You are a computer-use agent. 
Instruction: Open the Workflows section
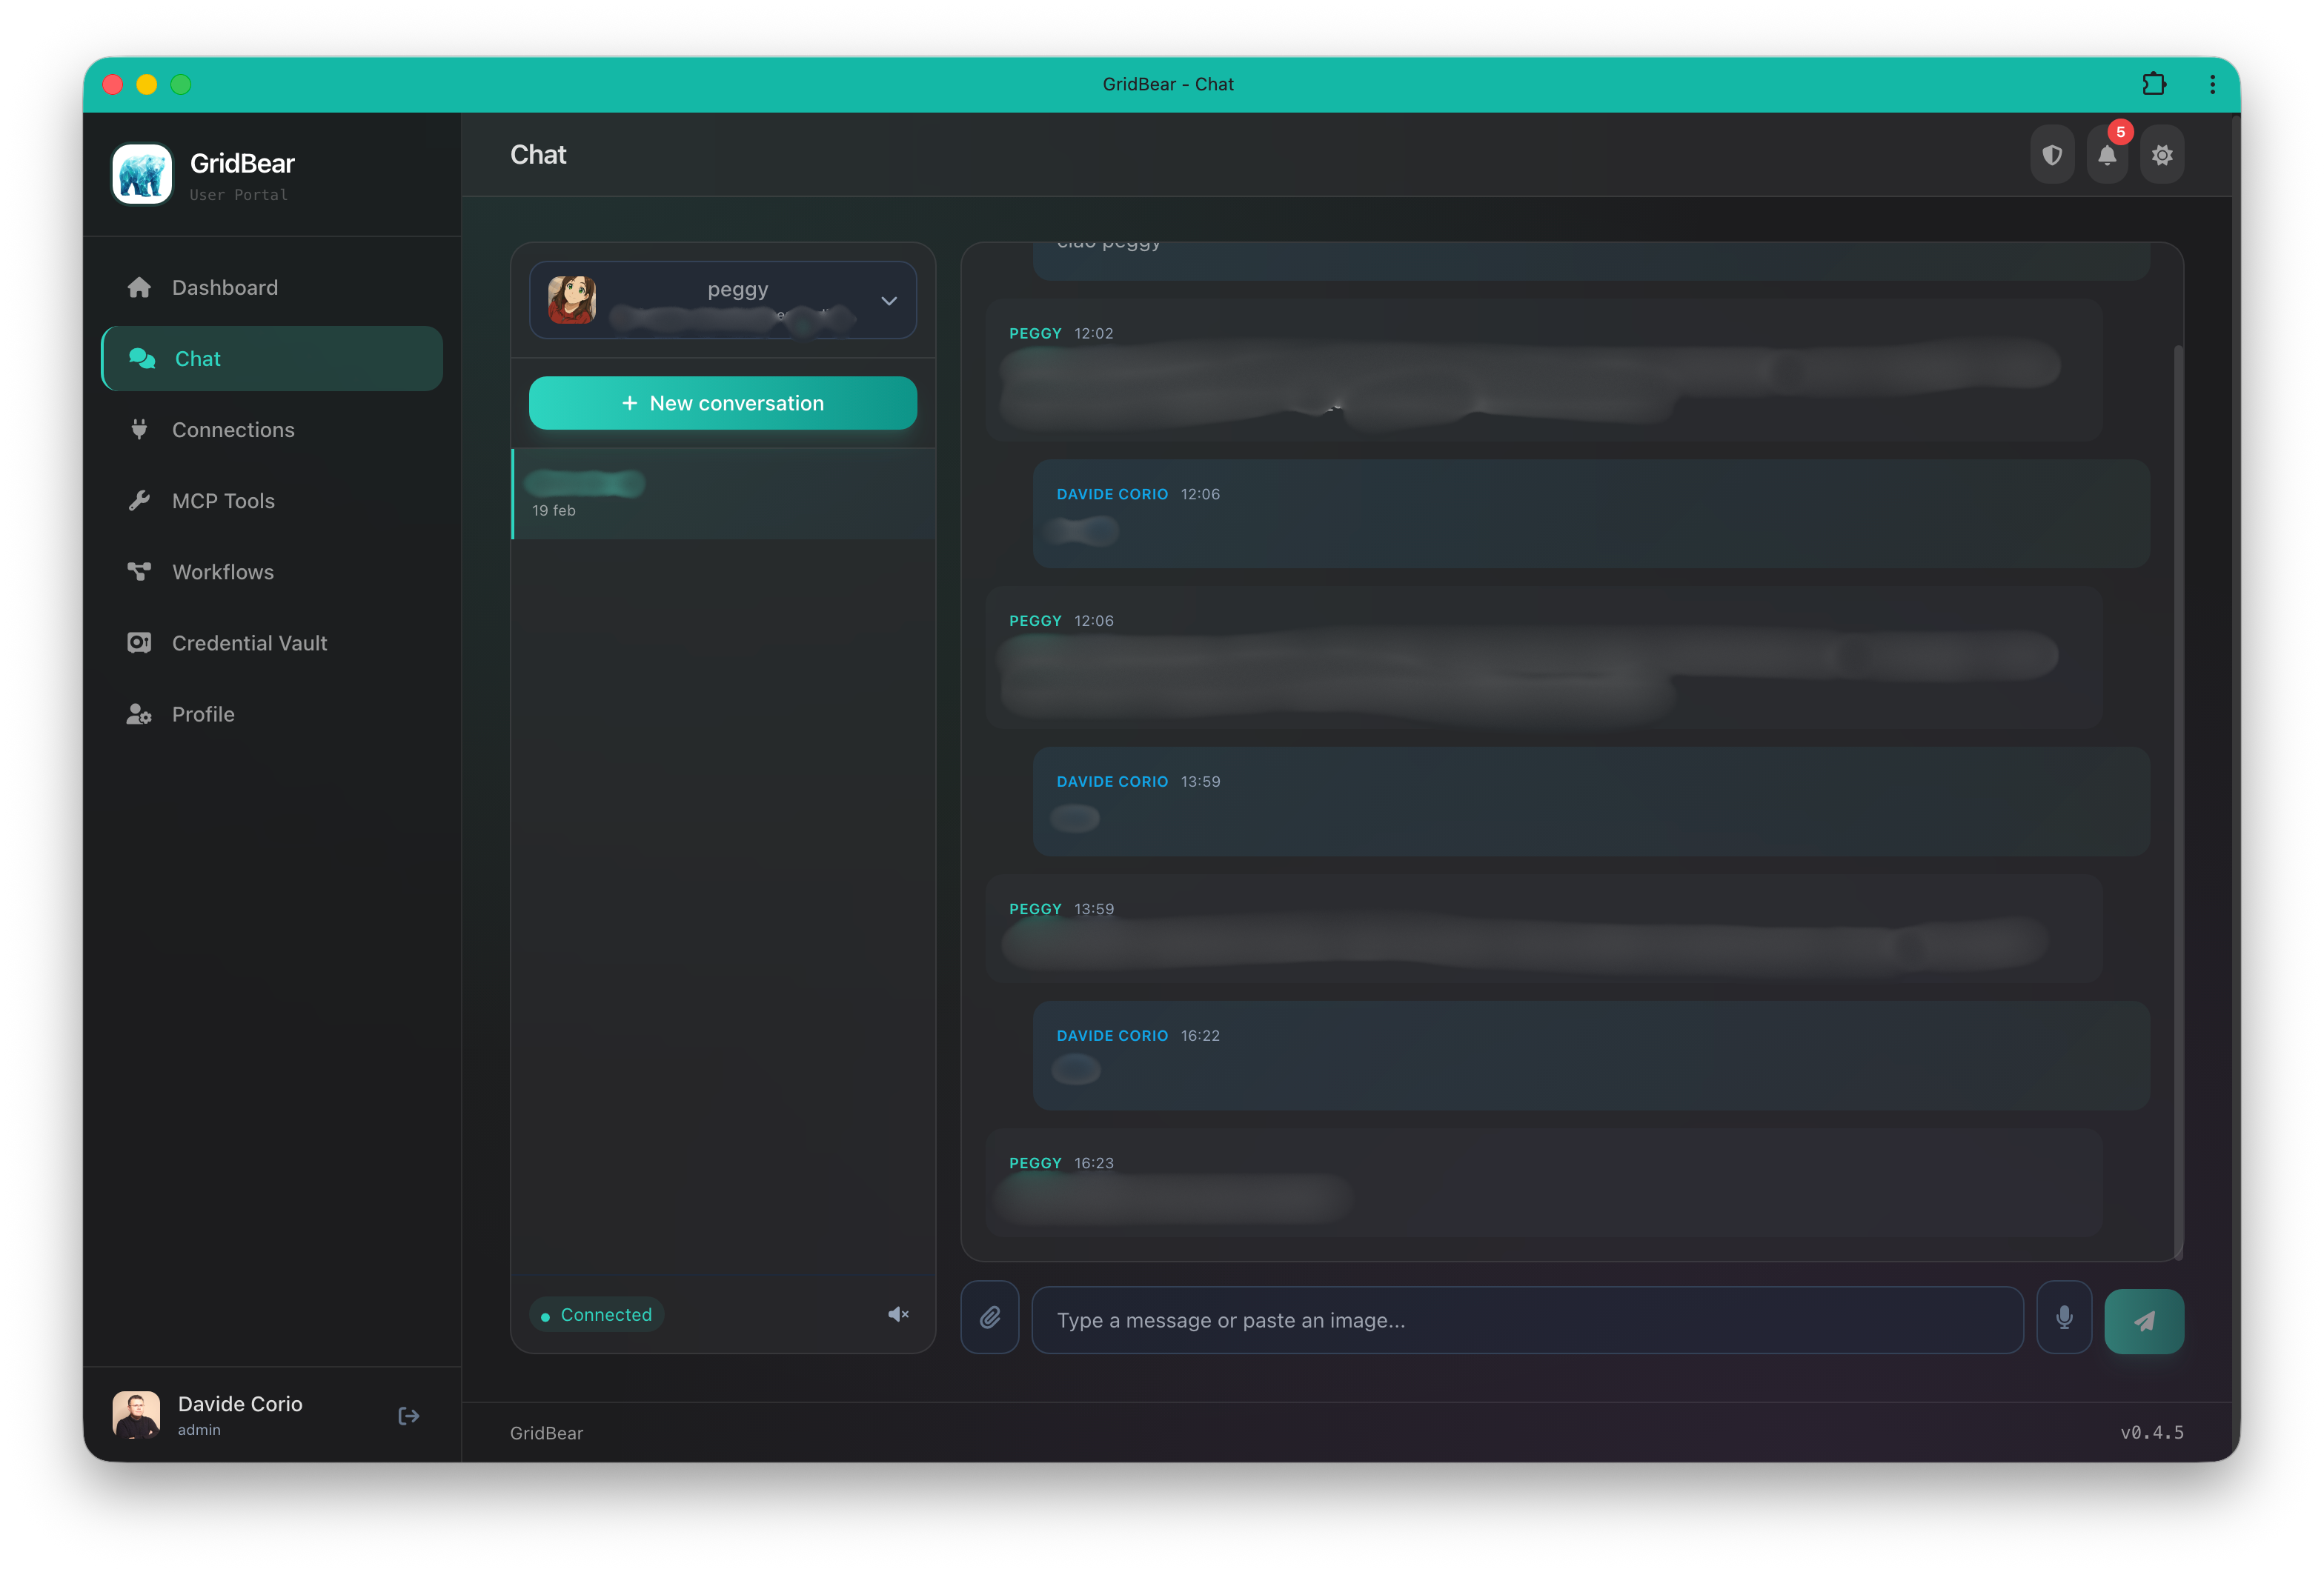pyautogui.click(x=222, y=572)
